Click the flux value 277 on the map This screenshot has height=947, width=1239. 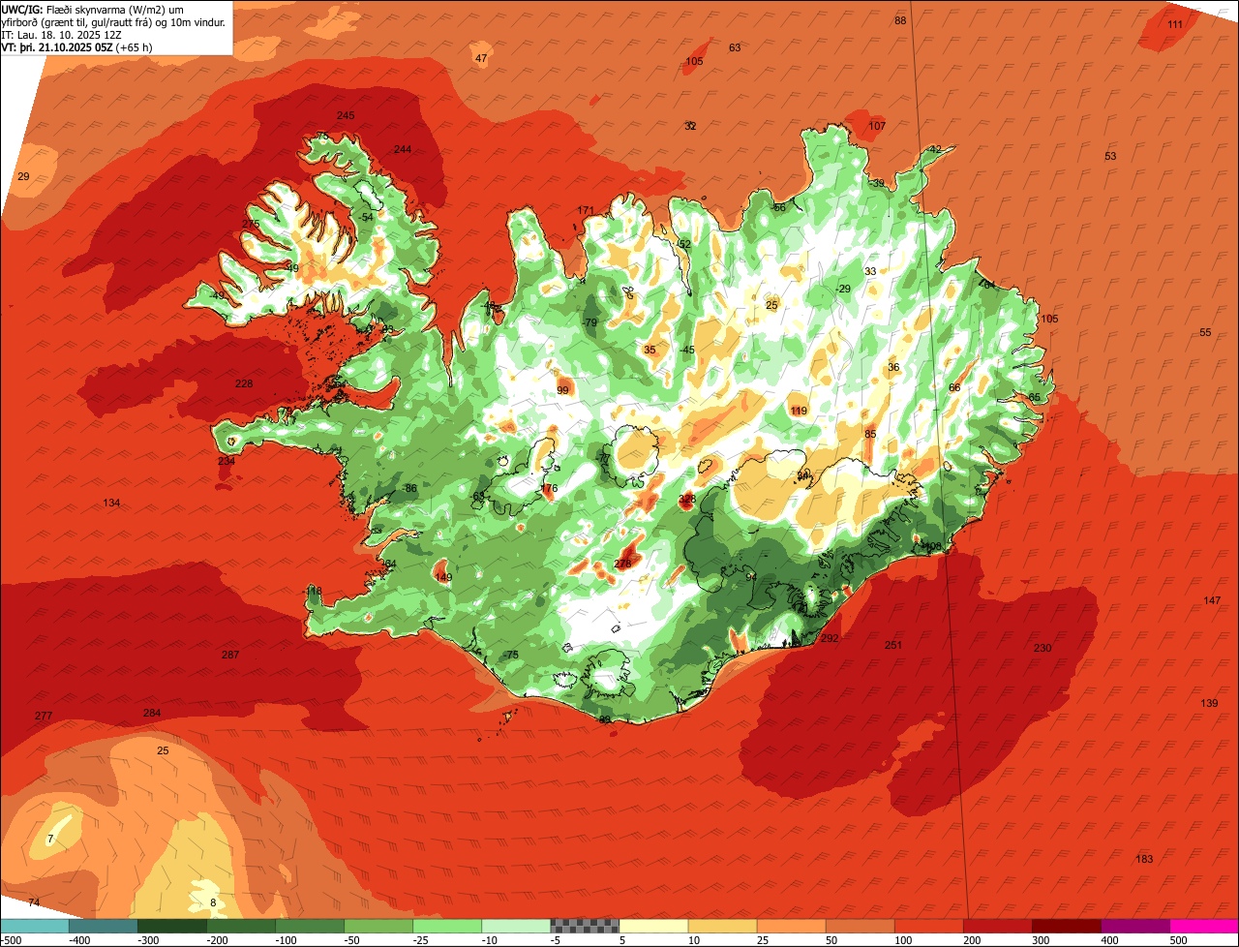coord(44,717)
